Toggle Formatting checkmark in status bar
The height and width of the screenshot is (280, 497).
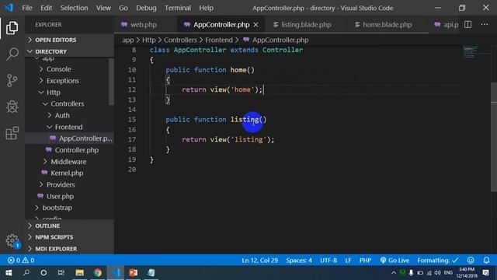click(x=438, y=261)
